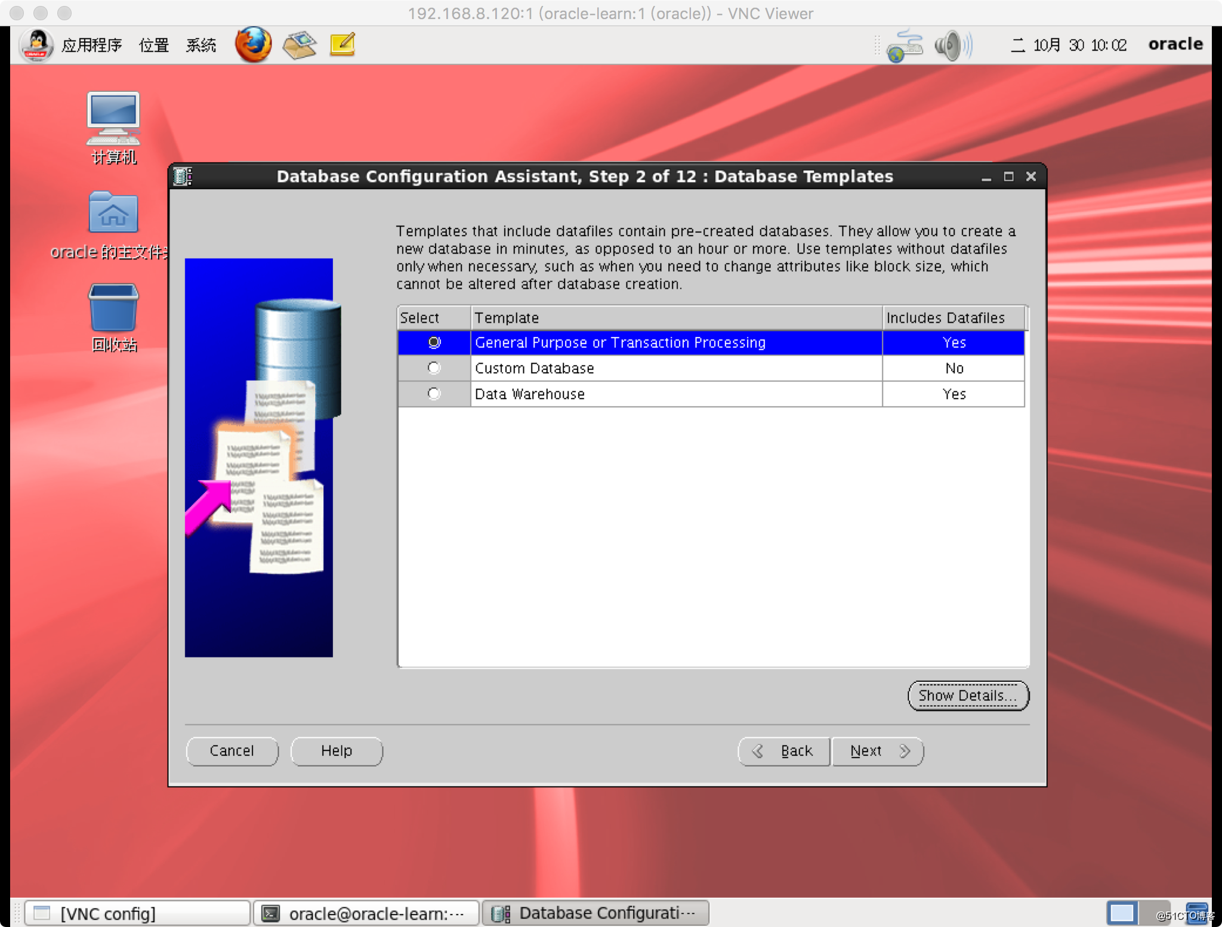Select the Custom Database radio button
The image size is (1222, 927).
(x=434, y=368)
